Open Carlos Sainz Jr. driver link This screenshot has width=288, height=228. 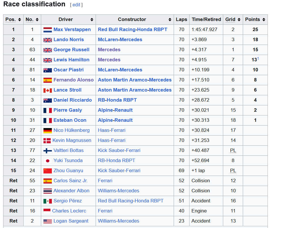71,181
